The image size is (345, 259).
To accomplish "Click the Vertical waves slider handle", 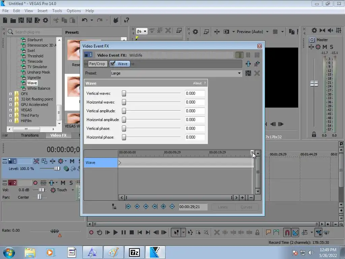I will [x=124, y=93].
